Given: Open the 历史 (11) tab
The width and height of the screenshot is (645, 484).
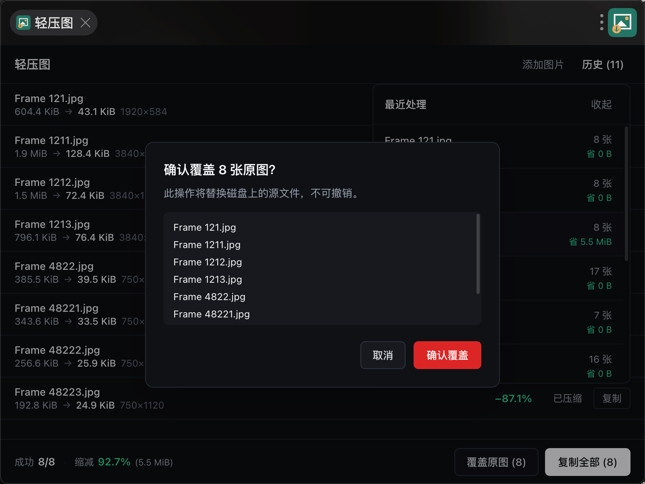Looking at the screenshot, I should tap(603, 65).
